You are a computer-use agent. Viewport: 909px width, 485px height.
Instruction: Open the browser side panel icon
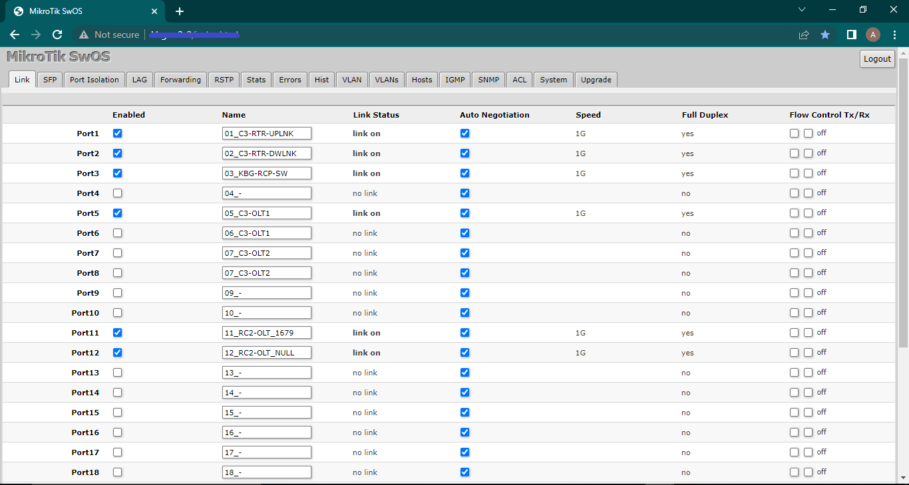tap(851, 35)
